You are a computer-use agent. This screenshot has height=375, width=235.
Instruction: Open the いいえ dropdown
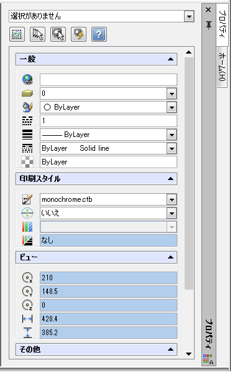(x=172, y=213)
